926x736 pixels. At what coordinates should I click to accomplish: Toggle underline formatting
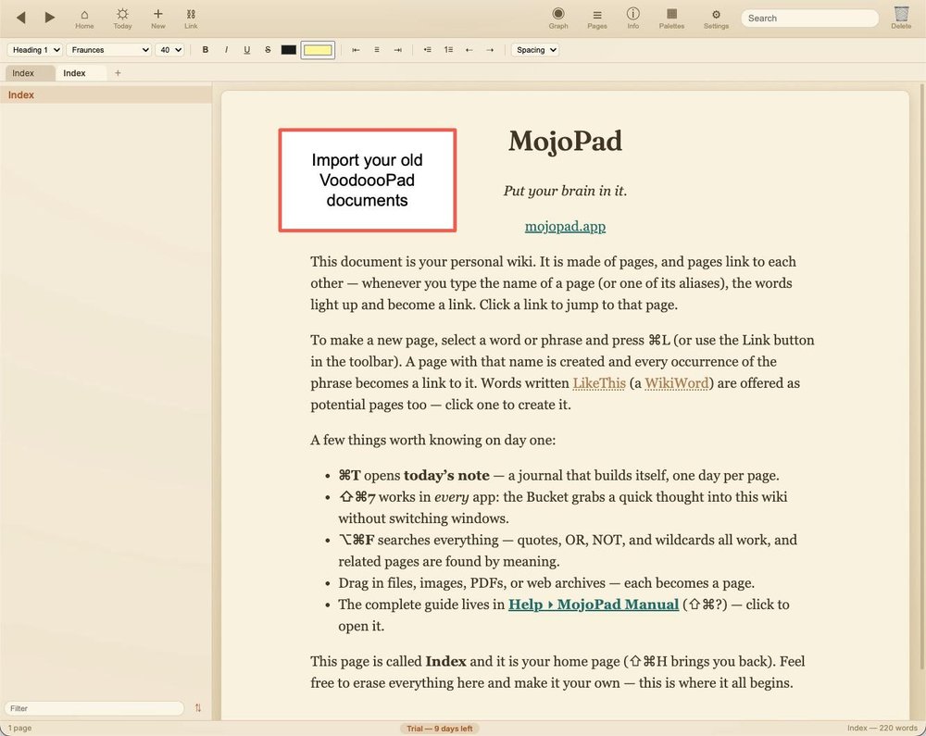[247, 50]
